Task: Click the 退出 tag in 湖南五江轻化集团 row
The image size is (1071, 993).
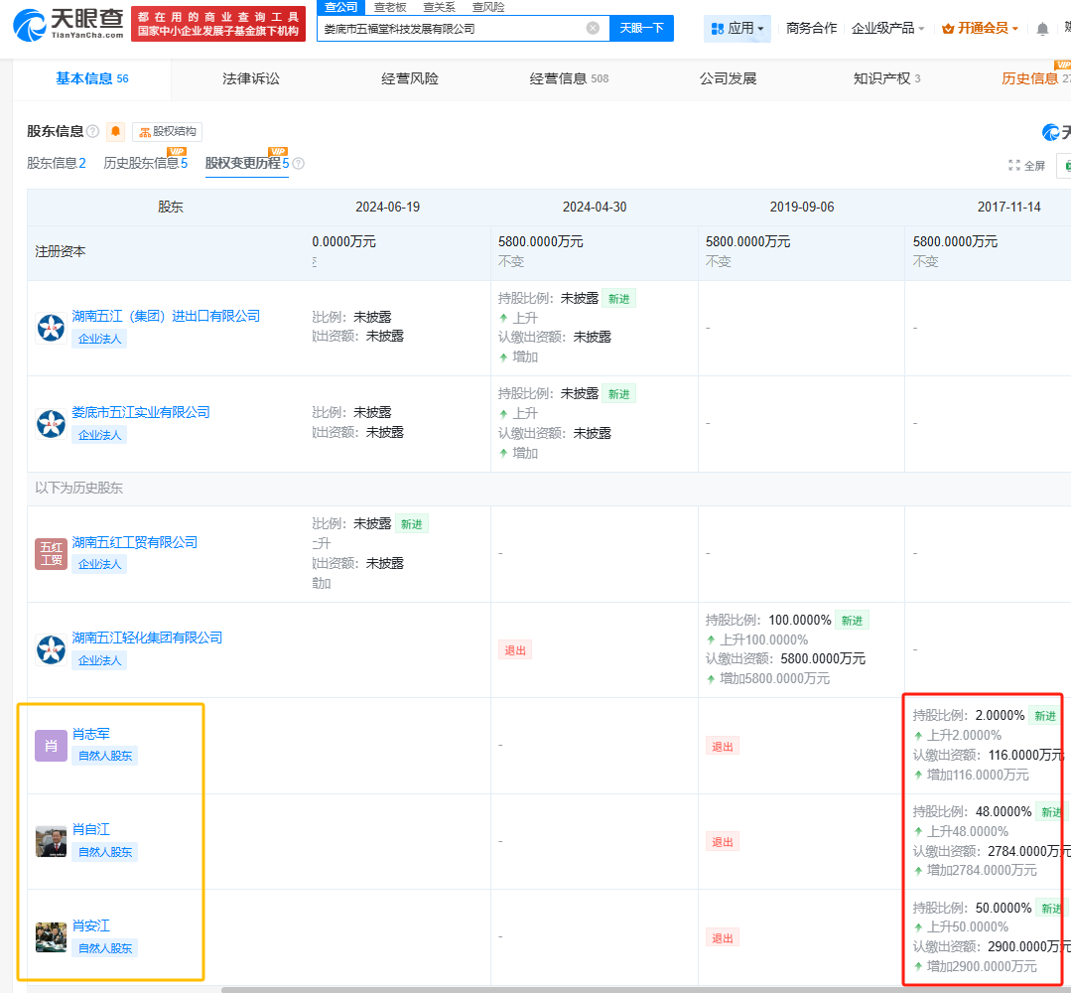Action: click(515, 650)
